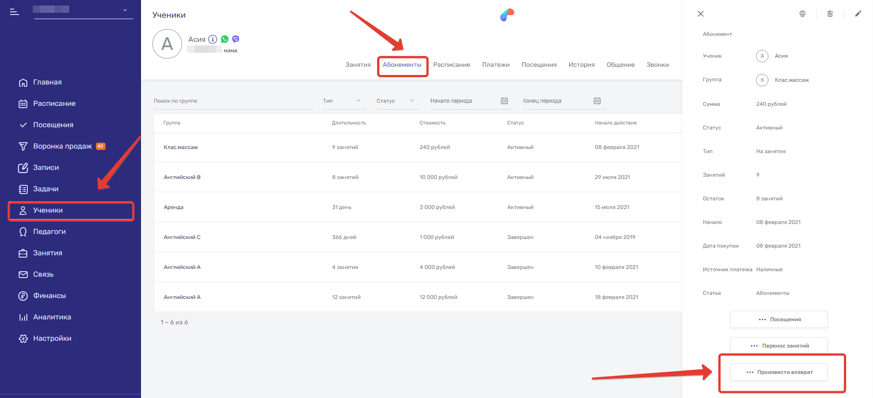Viewport: 873px width, 398px height.
Task: Click the Viber icon next to Асия
Action: pyautogui.click(x=236, y=39)
